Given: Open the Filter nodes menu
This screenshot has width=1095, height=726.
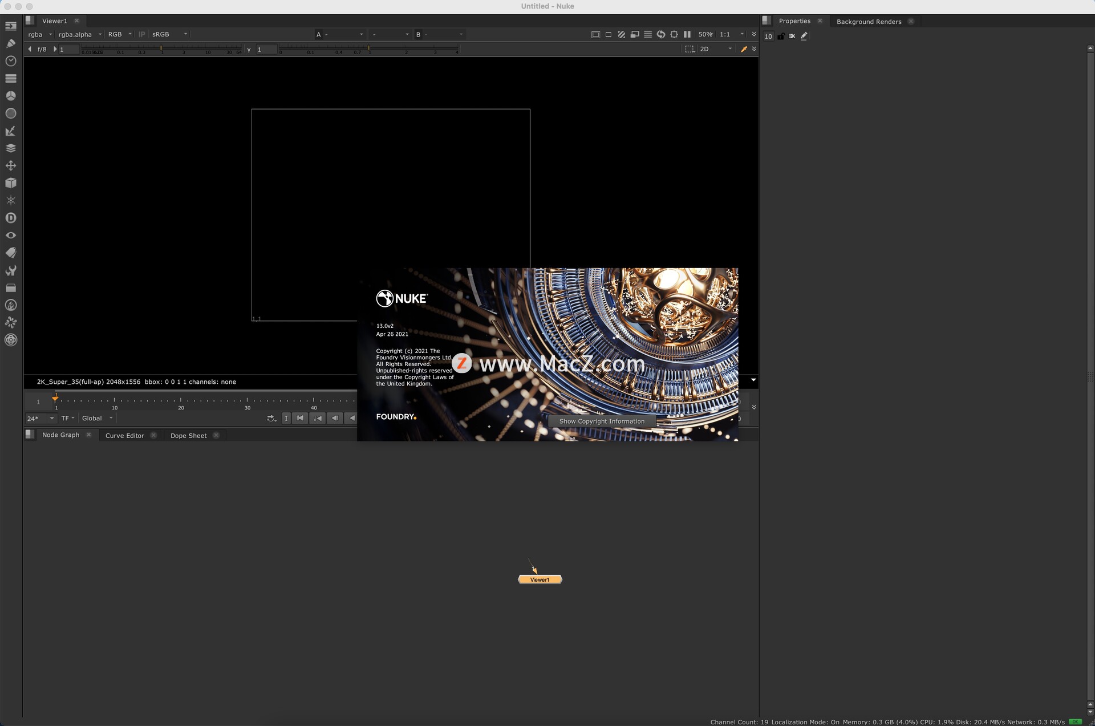Looking at the screenshot, I should point(11,113).
